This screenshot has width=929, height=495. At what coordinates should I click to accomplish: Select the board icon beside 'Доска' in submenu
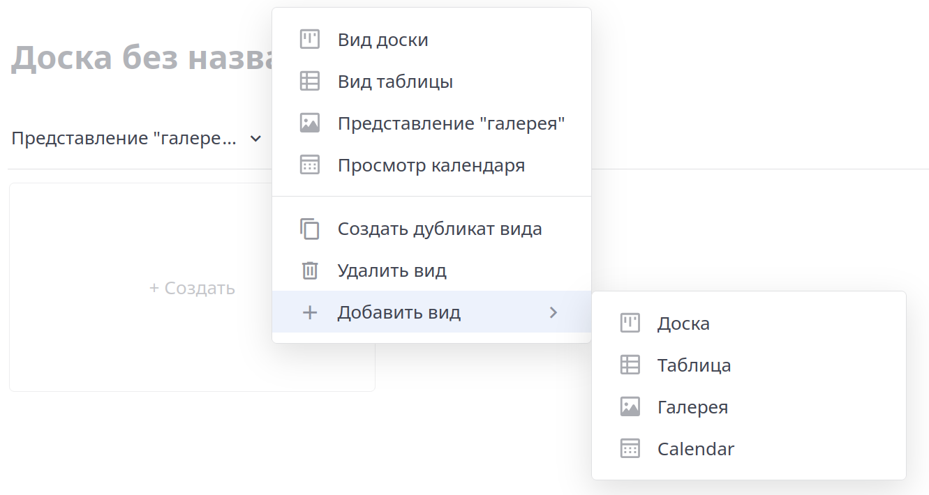tap(630, 323)
